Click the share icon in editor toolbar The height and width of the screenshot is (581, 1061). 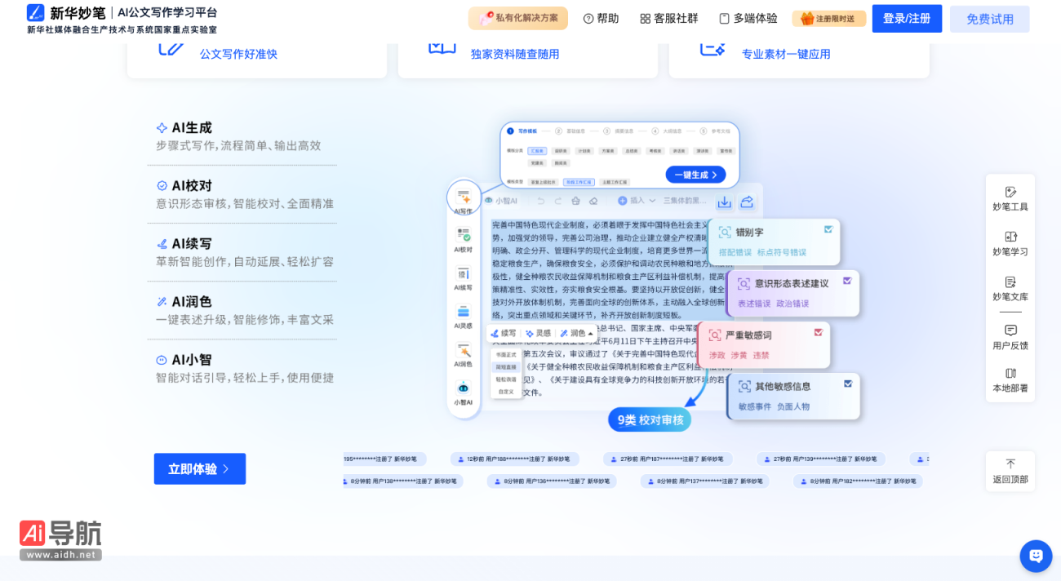point(747,202)
